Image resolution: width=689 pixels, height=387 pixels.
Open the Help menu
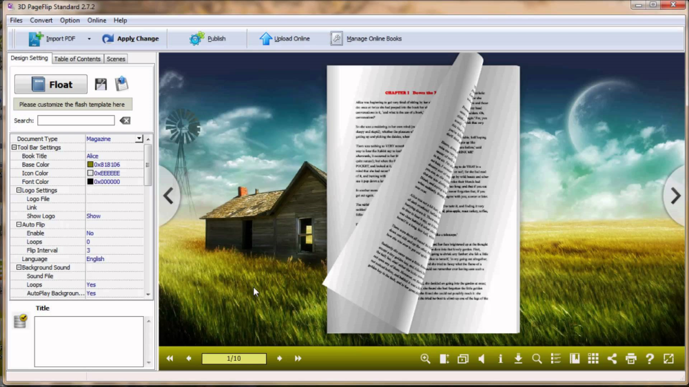click(120, 20)
